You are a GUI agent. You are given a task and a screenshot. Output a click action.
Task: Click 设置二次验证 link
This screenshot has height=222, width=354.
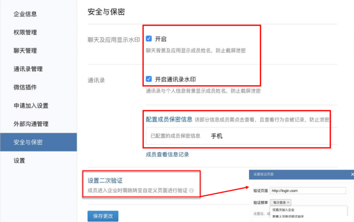[x=105, y=181]
